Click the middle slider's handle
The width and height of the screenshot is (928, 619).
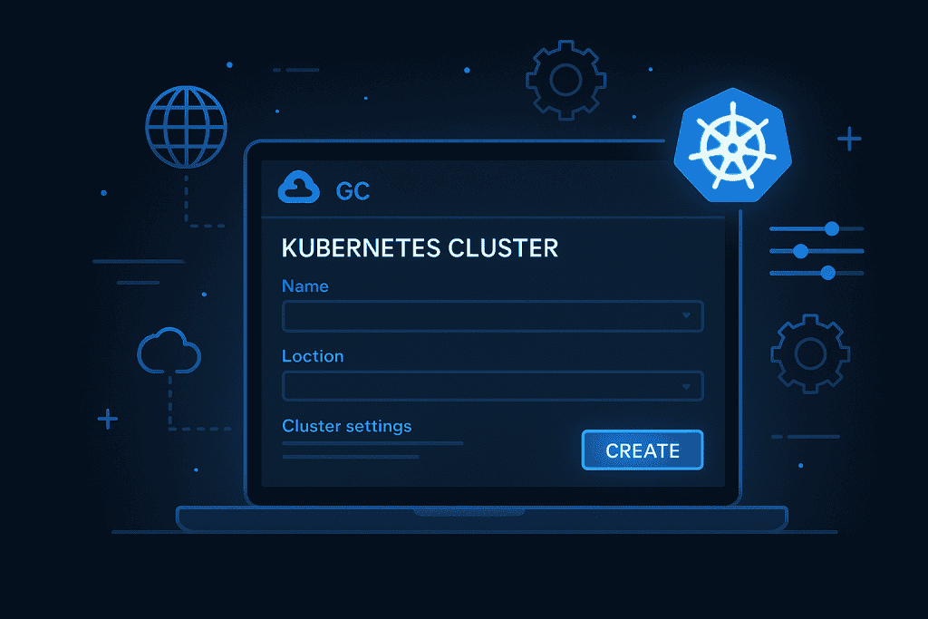801,251
